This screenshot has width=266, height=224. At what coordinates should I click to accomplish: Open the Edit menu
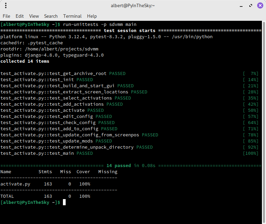click(x=20, y=16)
